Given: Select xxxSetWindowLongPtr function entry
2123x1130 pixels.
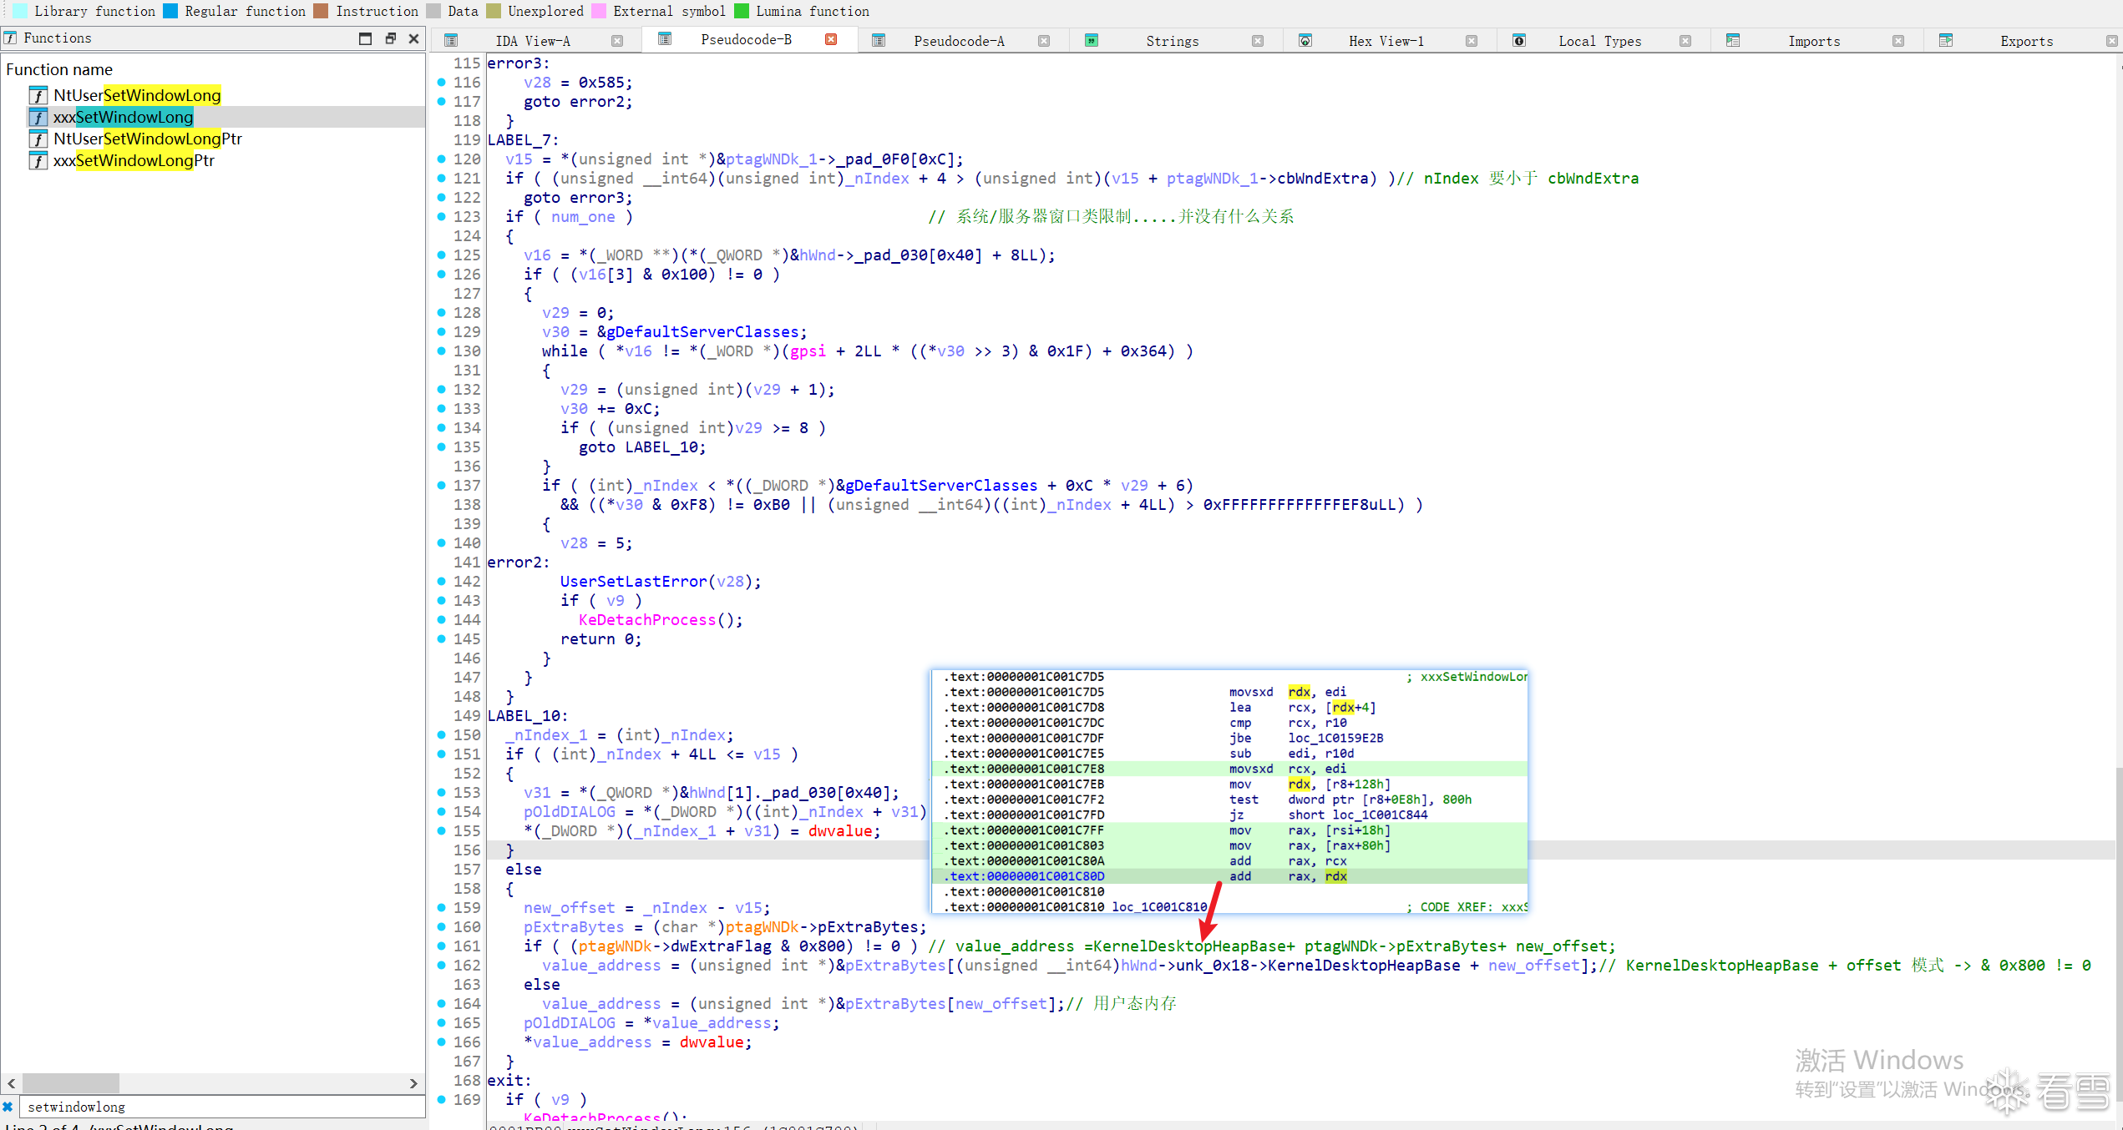Looking at the screenshot, I should [134, 160].
